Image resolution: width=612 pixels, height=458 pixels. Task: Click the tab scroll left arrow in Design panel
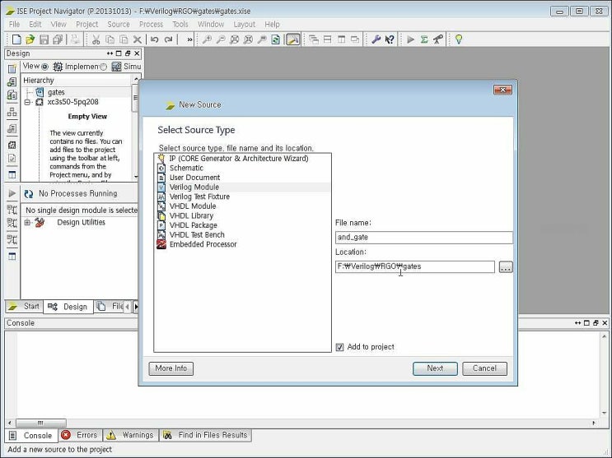click(x=127, y=307)
